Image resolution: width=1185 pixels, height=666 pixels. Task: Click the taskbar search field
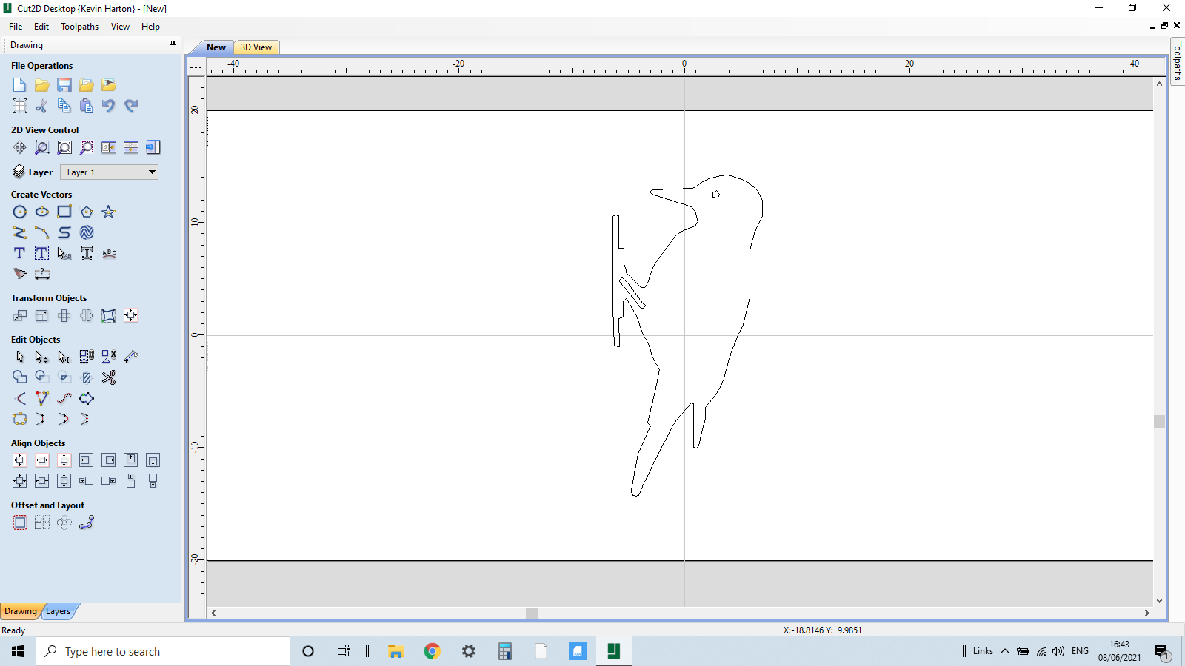tap(163, 651)
